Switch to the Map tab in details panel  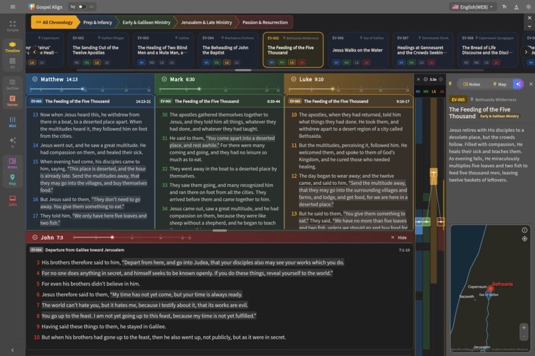[500, 84]
